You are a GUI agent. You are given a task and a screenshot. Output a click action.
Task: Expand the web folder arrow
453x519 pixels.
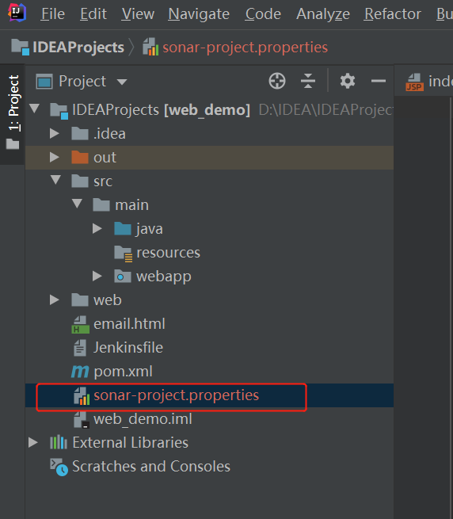pos(55,300)
